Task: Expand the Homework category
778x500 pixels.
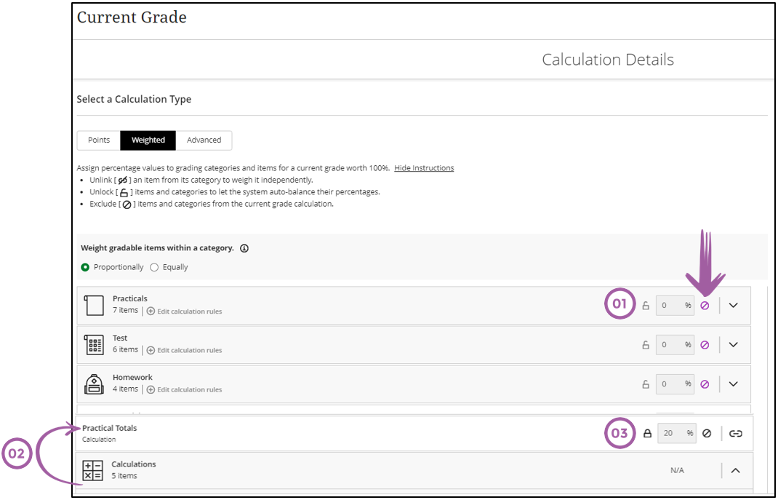Action: [734, 384]
